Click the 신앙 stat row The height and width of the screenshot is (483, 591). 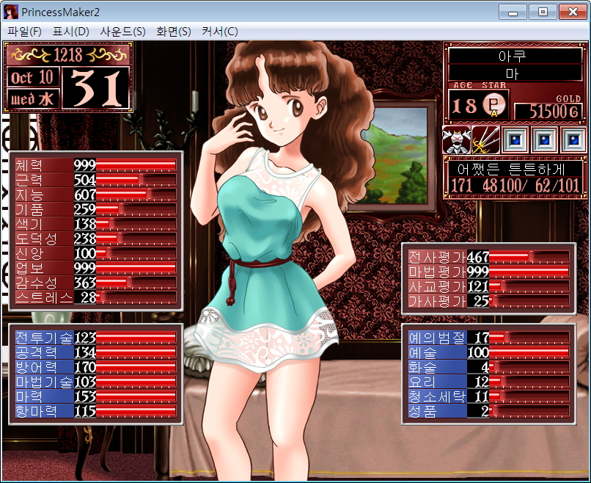(x=96, y=253)
